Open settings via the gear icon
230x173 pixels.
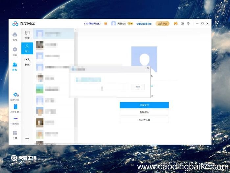click(x=188, y=23)
